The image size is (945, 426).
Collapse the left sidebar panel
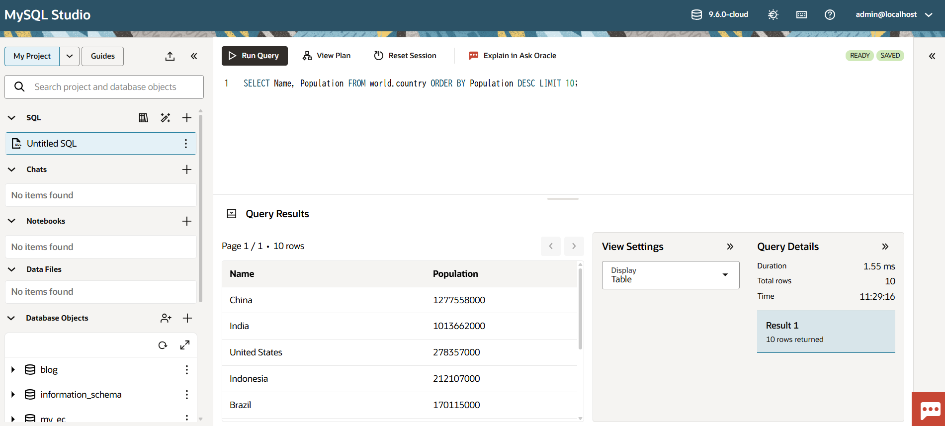tap(194, 56)
